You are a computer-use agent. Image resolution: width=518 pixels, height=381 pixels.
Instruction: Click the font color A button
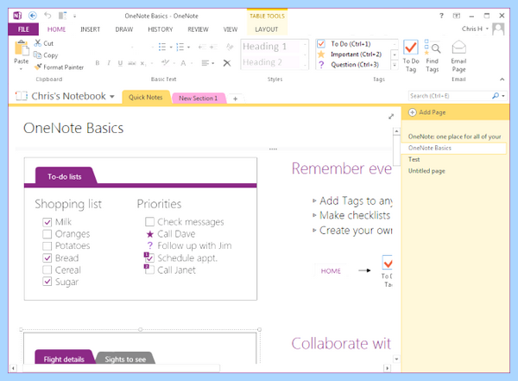click(x=183, y=63)
